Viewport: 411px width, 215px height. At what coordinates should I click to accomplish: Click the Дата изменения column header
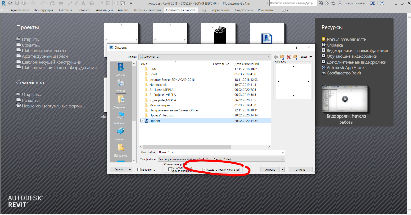tap(247, 64)
